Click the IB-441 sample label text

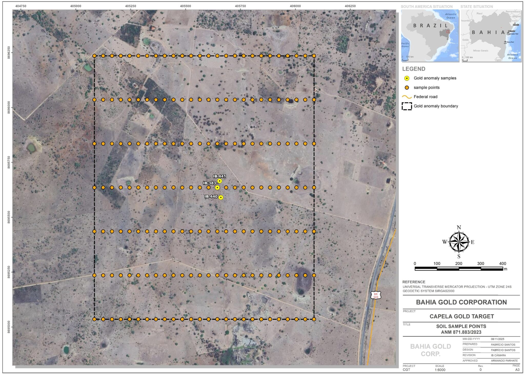click(219, 176)
